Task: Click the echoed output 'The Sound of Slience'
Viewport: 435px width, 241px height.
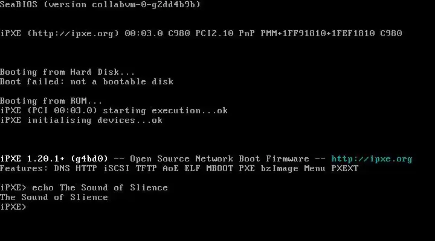Action: [x=54, y=197]
